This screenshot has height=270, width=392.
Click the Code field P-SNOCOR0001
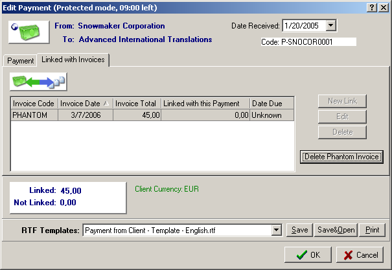[x=308, y=42]
